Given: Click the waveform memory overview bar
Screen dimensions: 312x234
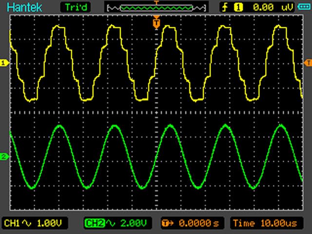Looking at the screenshot, I should pyautogui.click(x=156, y=8).
